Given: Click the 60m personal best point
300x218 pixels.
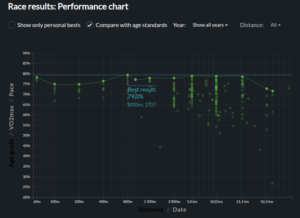Looking at the screenshot, I should click(37, 77).
